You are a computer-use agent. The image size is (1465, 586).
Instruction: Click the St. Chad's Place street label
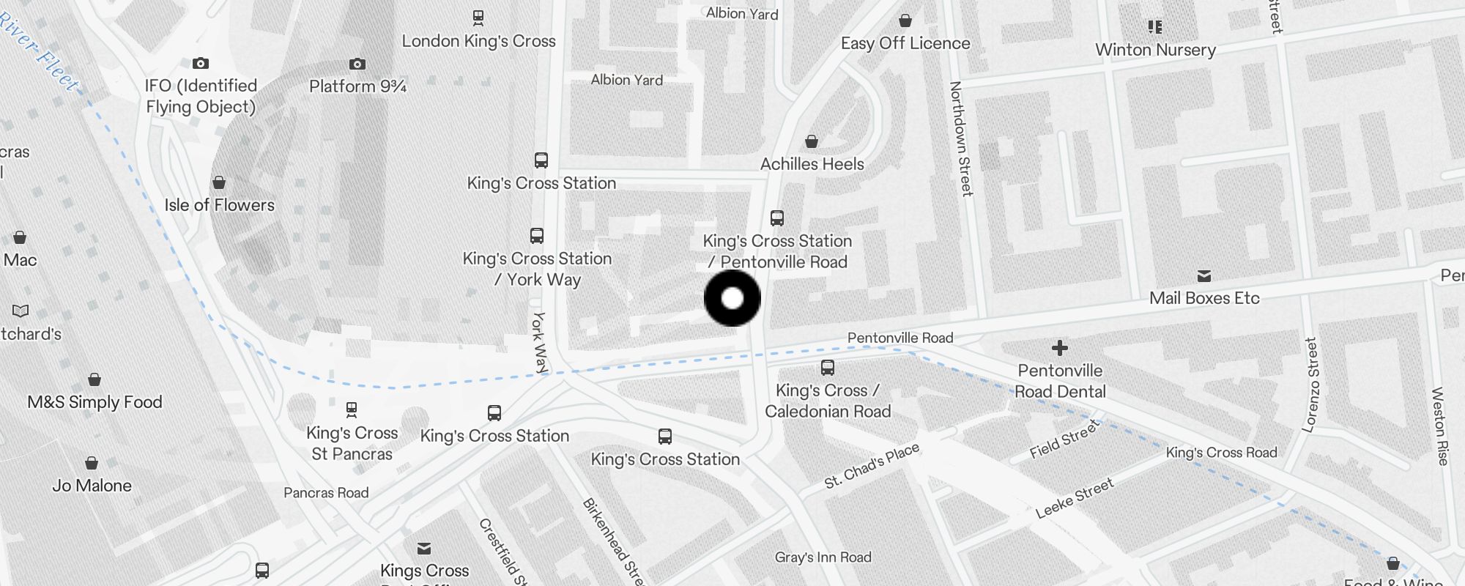(x=872, y=466)
